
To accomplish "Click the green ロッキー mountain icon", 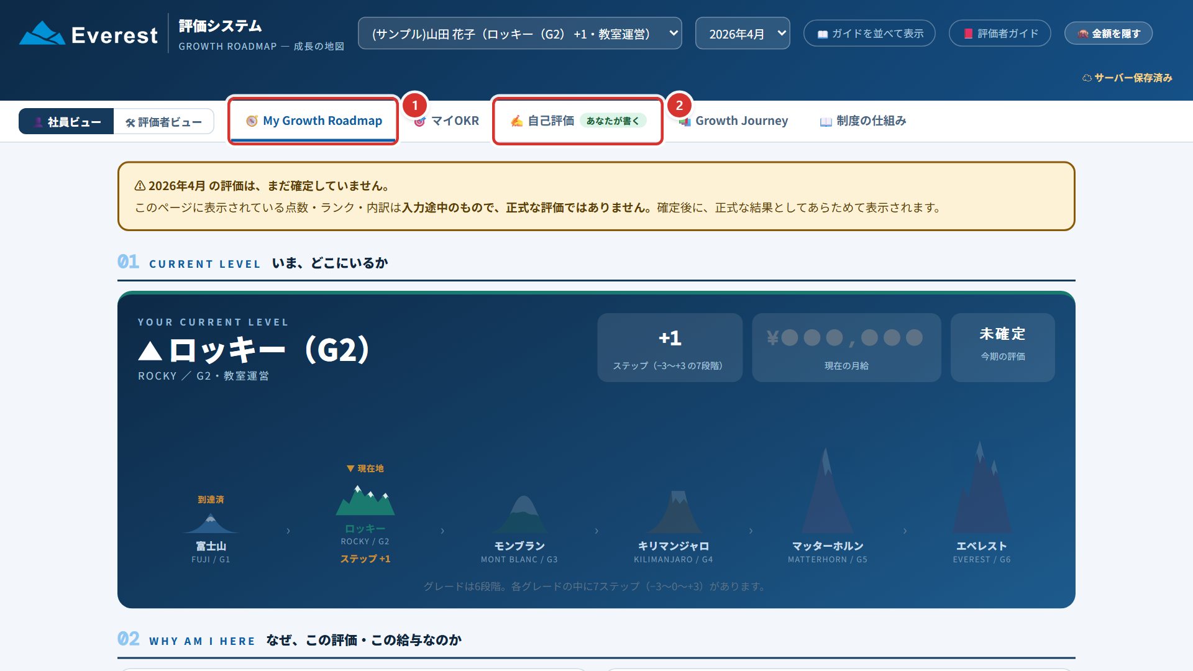I will coord(365,500).
